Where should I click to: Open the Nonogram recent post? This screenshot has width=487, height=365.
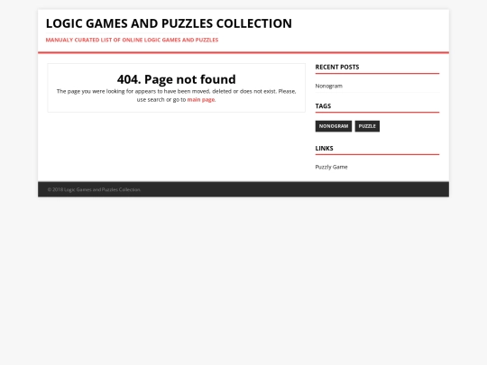tap(329, 86)
